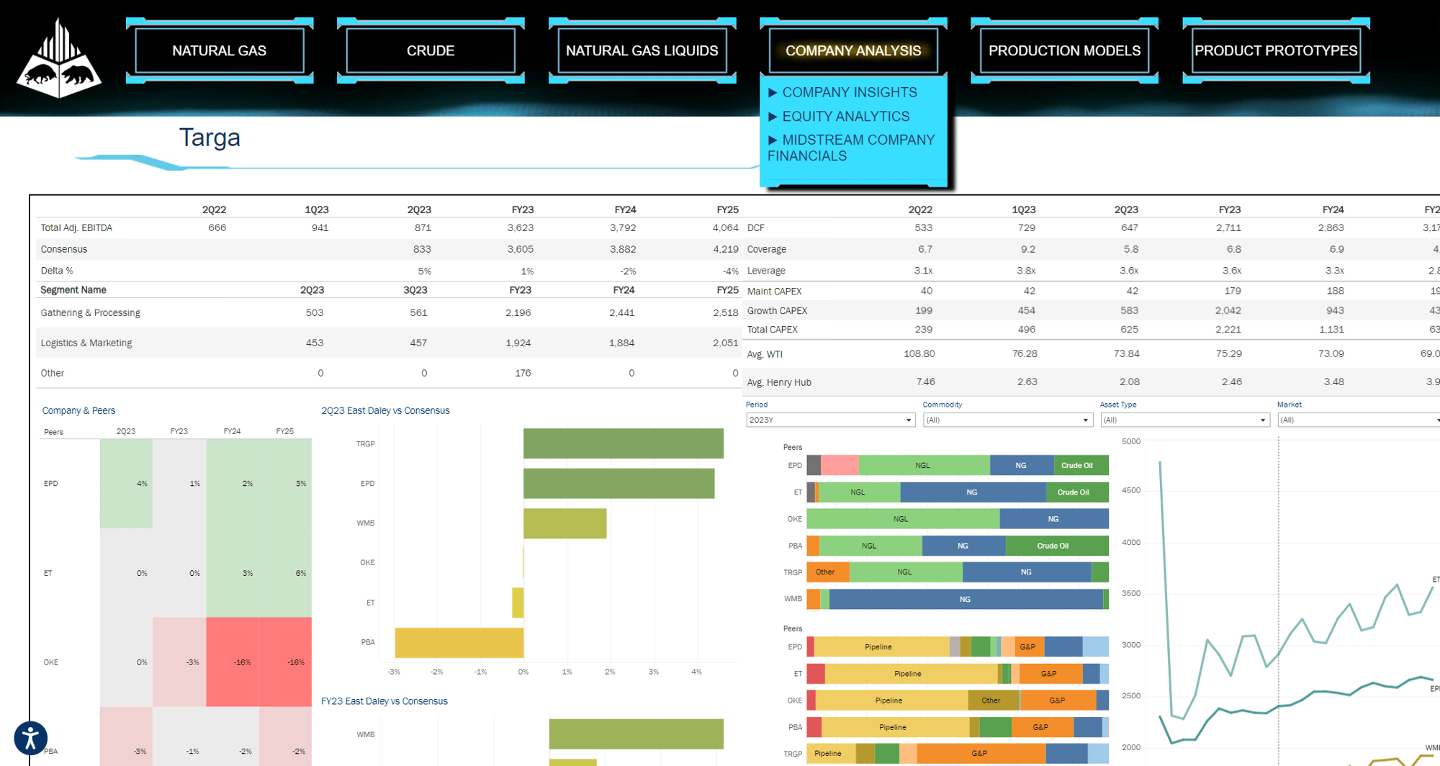Go to Midstream Company Financials
1440x766 pixels.
[851, 148]
